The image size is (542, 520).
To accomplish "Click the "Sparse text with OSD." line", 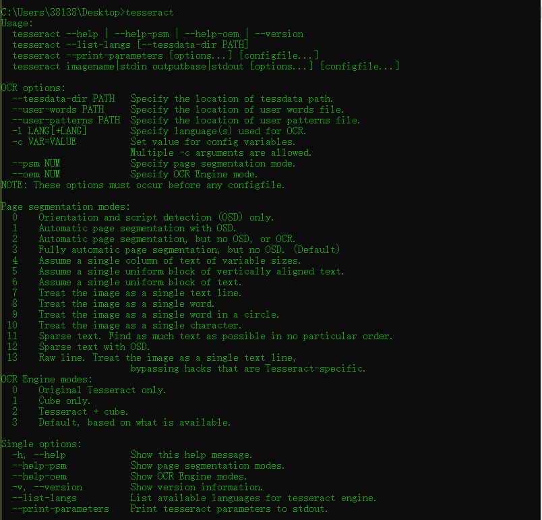I will (94, 347).
